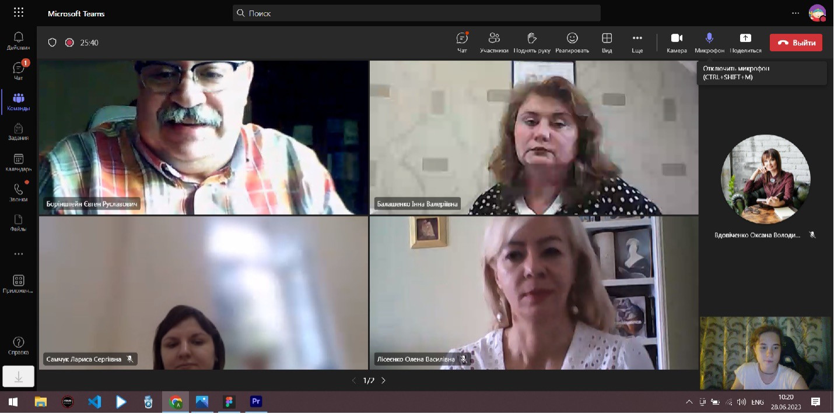Open Settings and more ellipsis in title bar
Screen dimensions: 834x414
click(796, 13)
